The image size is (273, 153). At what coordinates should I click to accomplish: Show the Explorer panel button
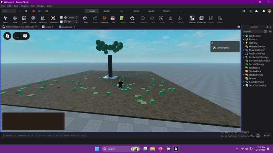tap(192, 20)
